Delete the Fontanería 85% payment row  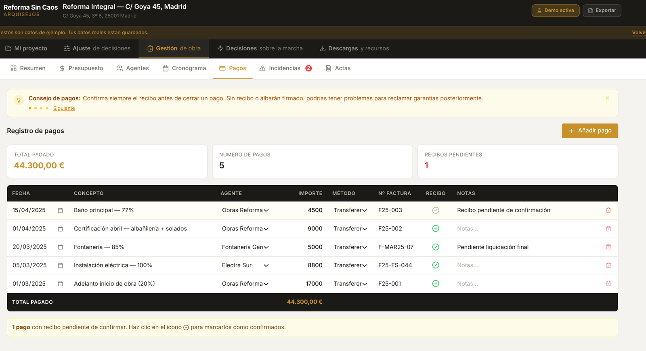[608, 247]
